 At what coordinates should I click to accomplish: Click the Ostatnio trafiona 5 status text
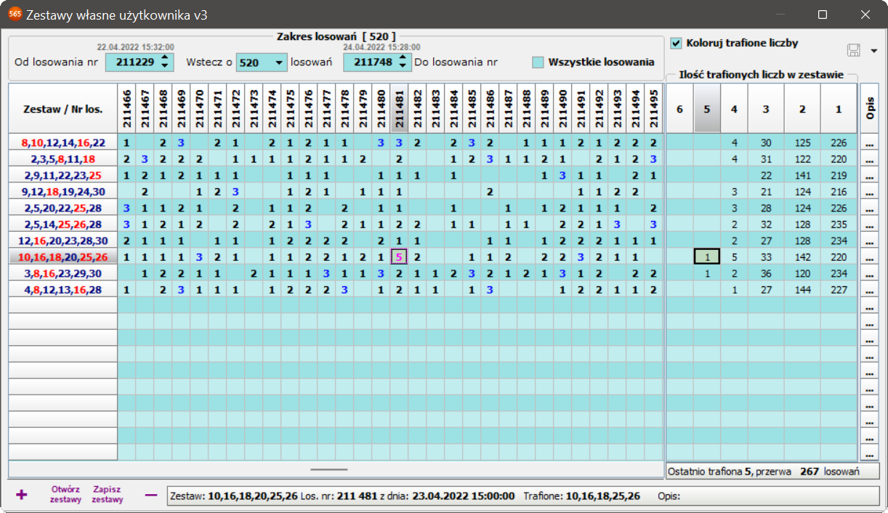764,472
